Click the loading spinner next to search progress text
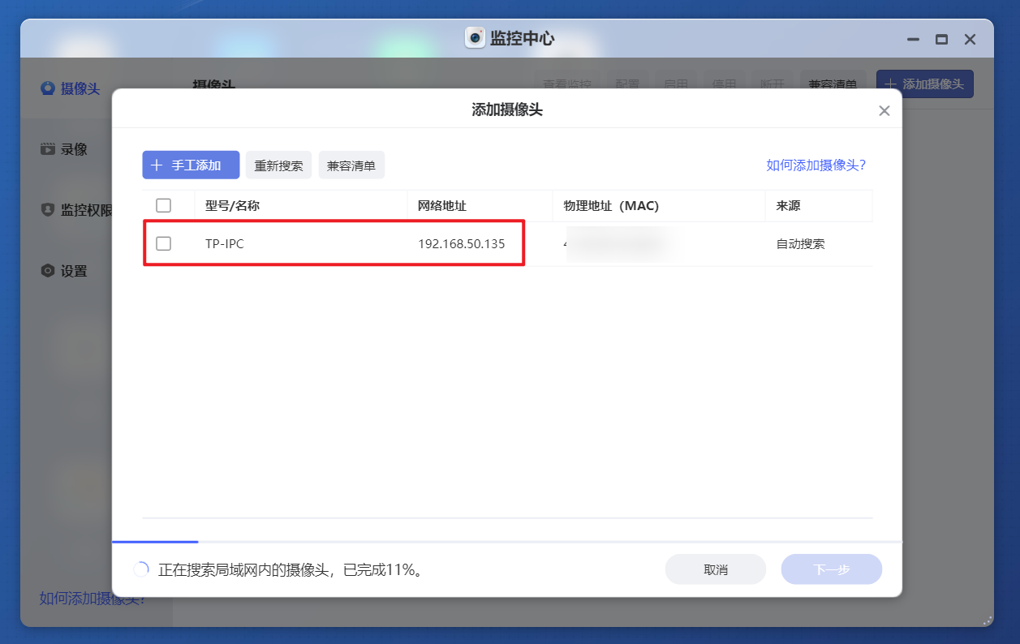The width and height of the screenshot is (1020, 644). click(141, 569)
